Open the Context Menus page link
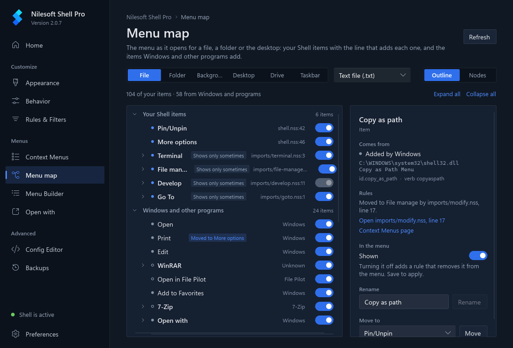Screen dimensions: 513x348 pyautogui.click(x=386, y=231)
